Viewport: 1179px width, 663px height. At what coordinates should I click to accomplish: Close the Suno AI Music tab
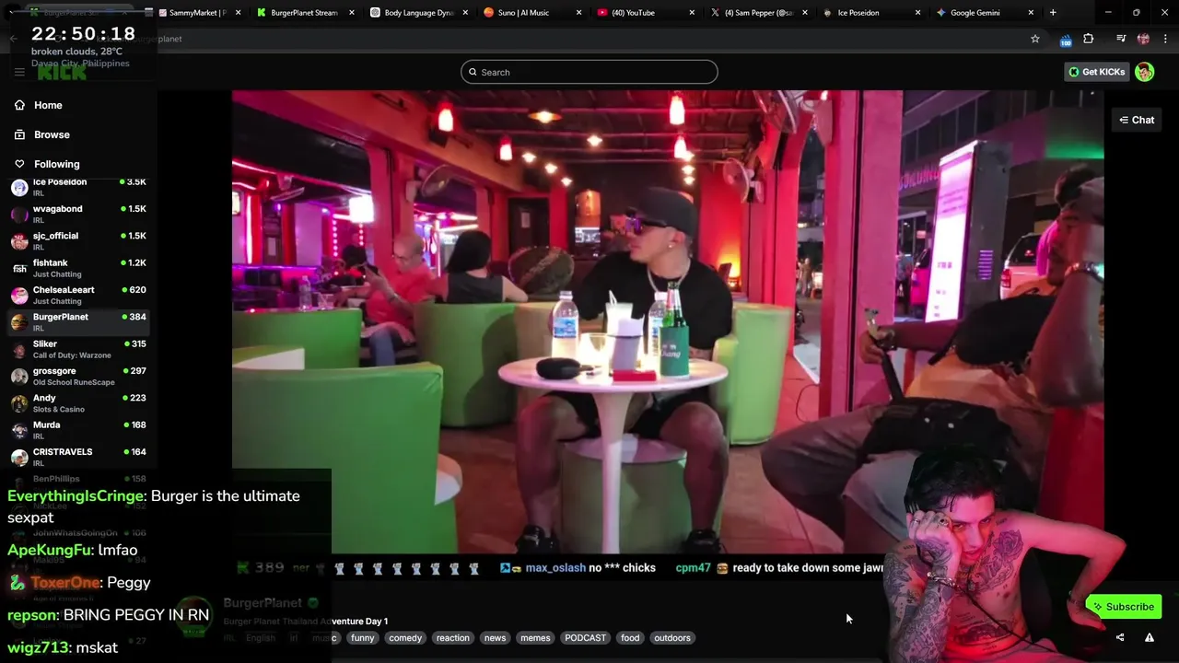(x=579, y=13)
